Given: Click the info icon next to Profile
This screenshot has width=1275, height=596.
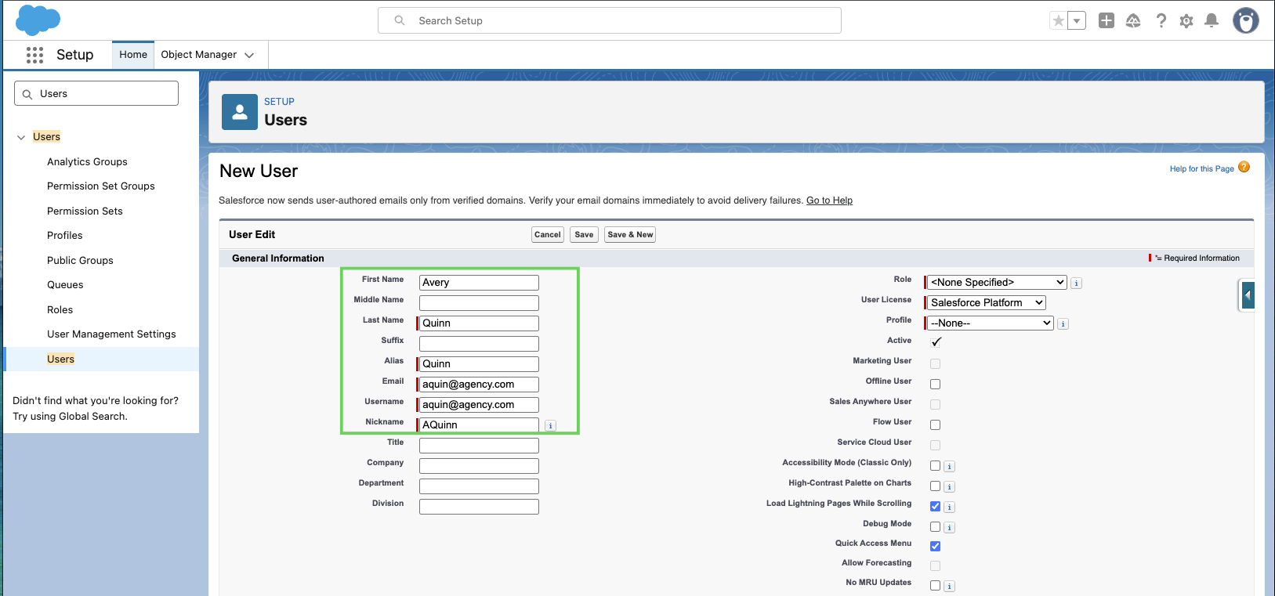Looking at the screenshot, I should [x=1063, y=323].
